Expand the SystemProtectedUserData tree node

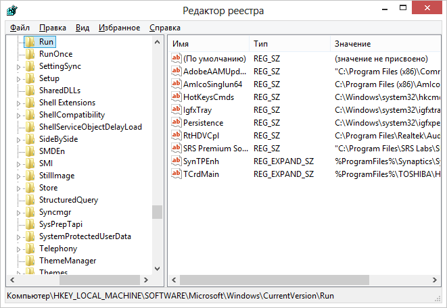coord(18,237)
